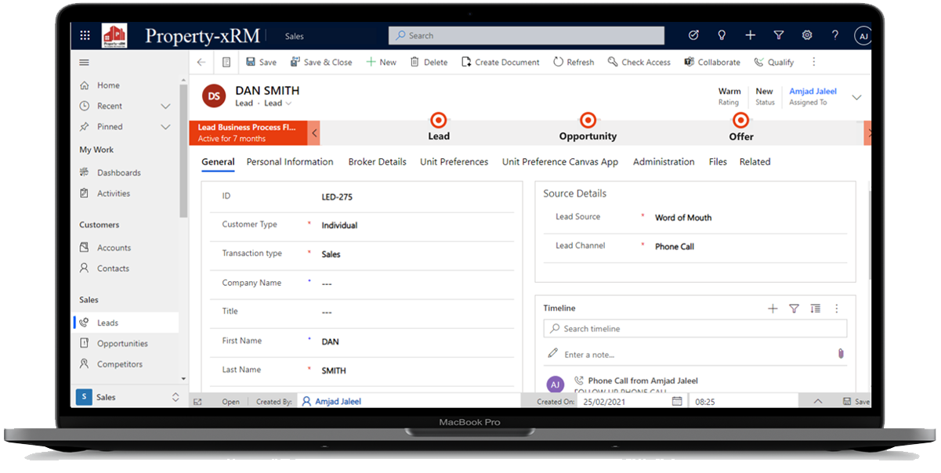
Task: Open the Files tab
Action: coord(718,162)
